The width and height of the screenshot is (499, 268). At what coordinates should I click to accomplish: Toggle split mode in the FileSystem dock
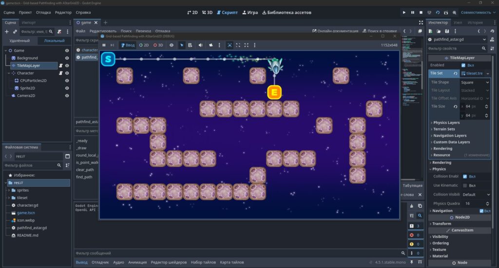pyautogui.click(x=67, y=156)
